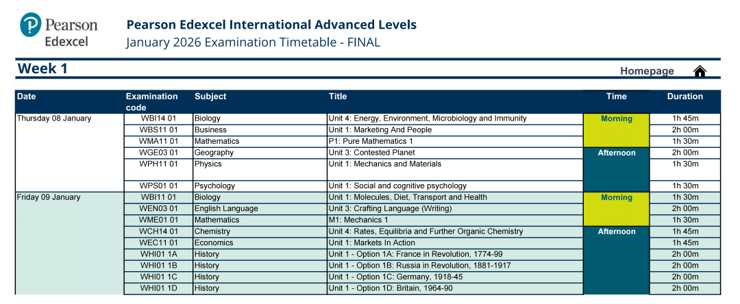Select the Friday 09 January date cell
740x304 pixels.
pyautogui.click(x=49, y=197)
